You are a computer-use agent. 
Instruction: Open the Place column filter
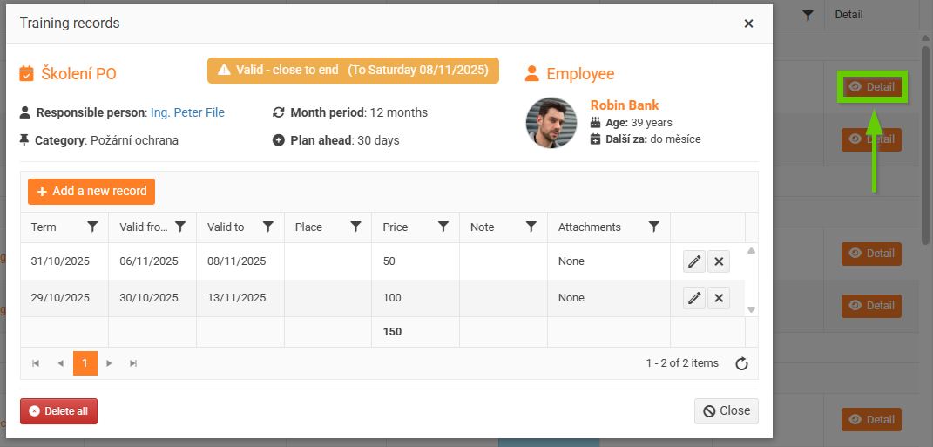(355, 227)
